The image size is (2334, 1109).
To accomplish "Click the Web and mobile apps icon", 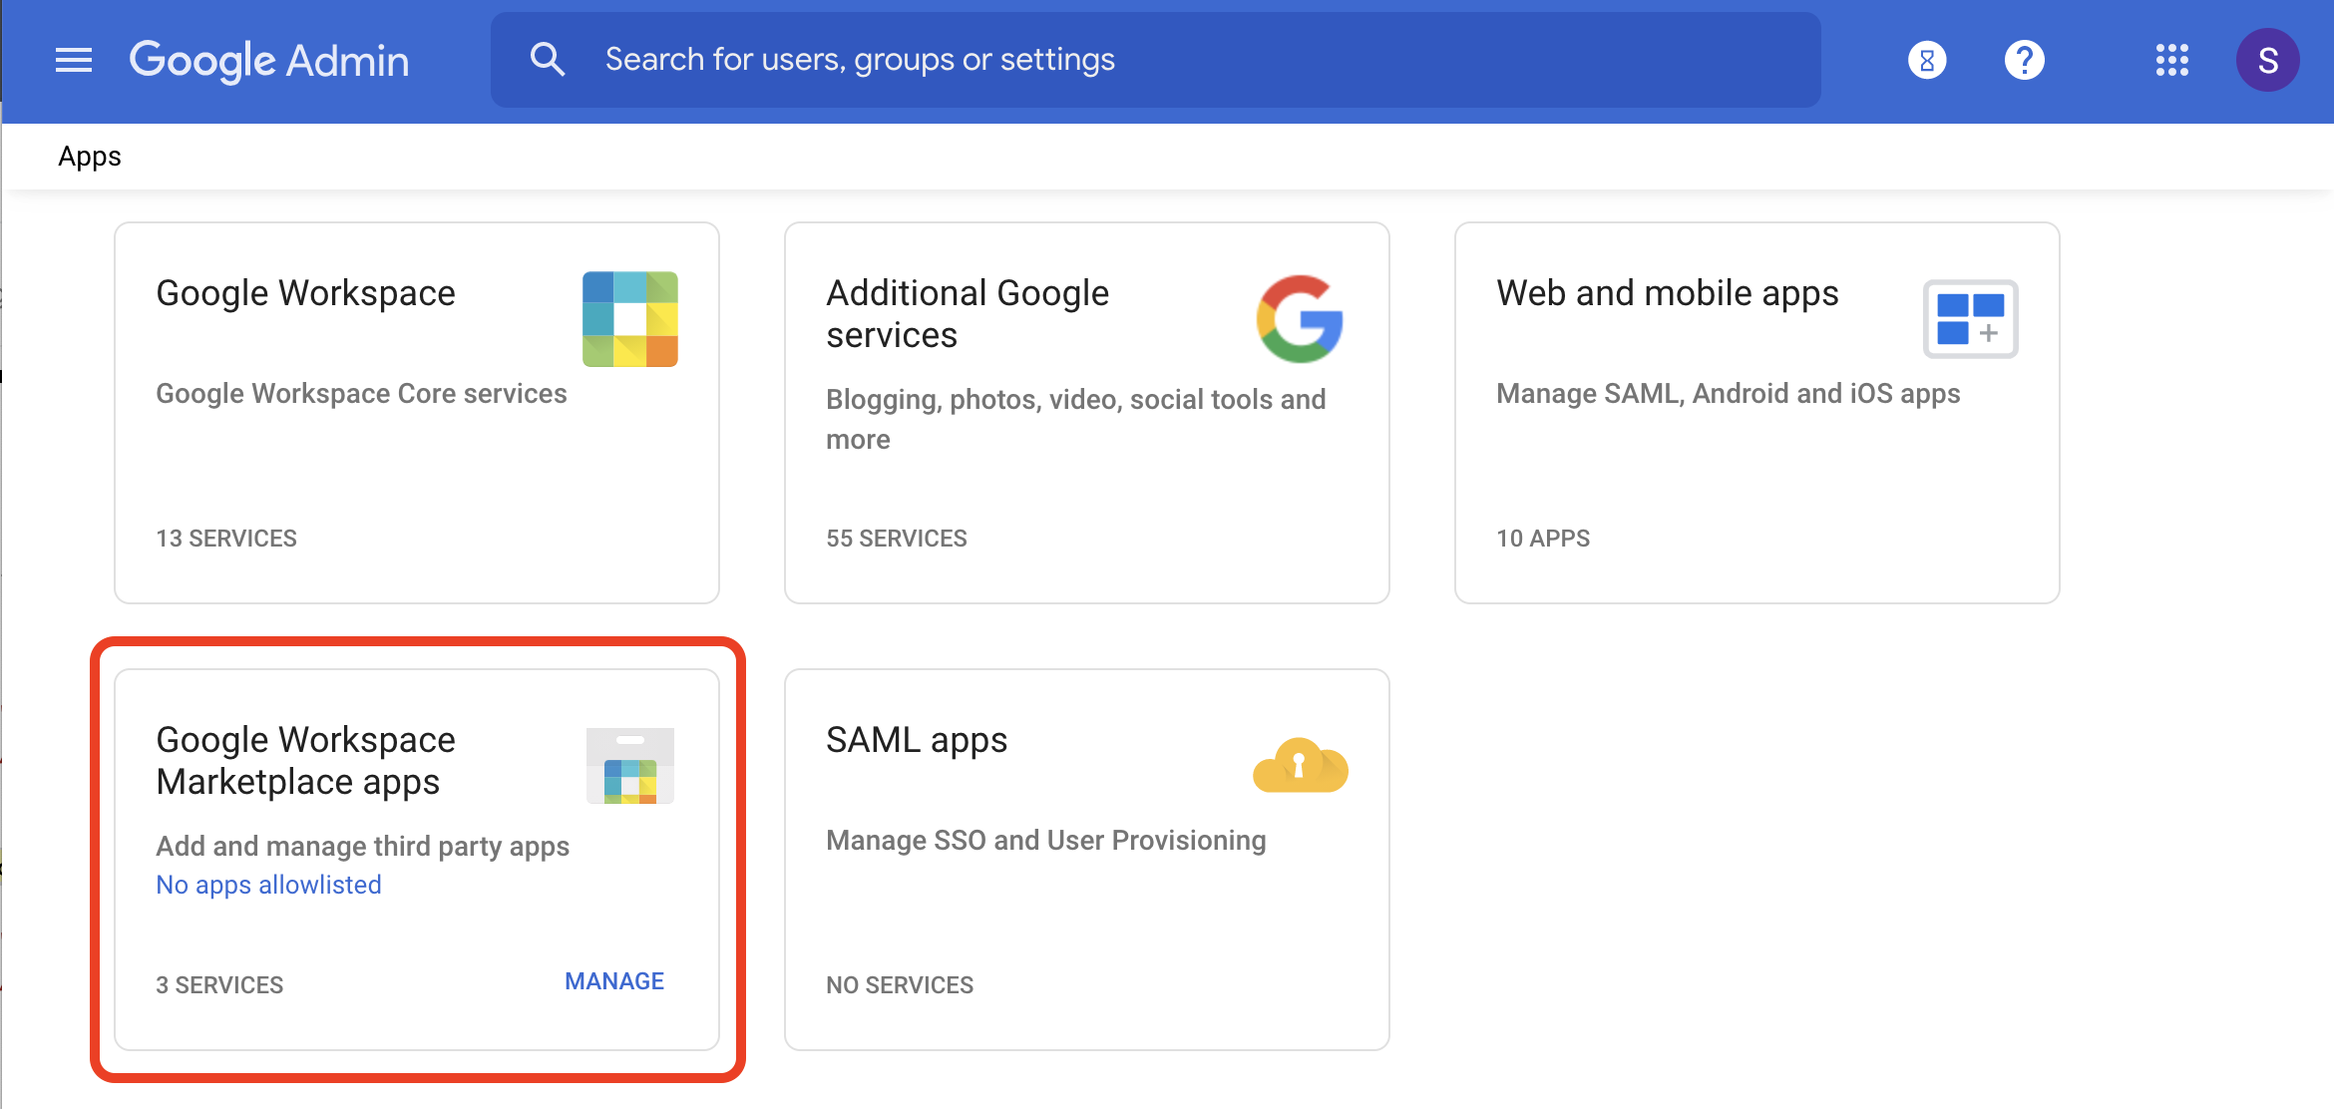I will tap(1969, 318).
